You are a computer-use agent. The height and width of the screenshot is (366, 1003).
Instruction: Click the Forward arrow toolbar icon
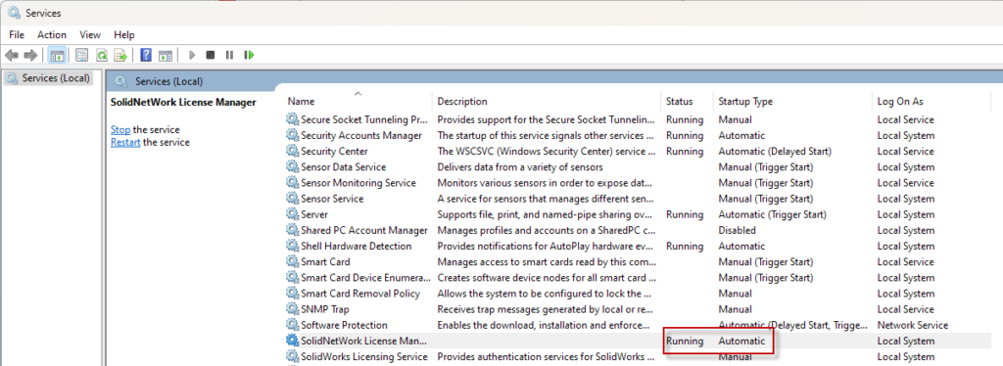coord(30,56)
